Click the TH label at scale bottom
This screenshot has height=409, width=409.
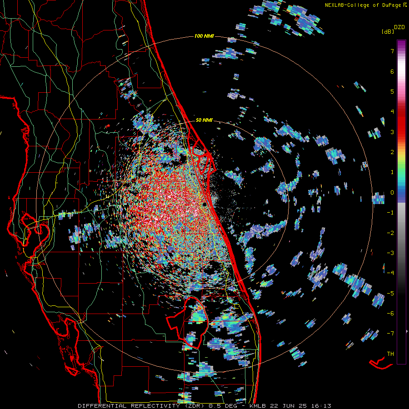(x=390, y=354)
